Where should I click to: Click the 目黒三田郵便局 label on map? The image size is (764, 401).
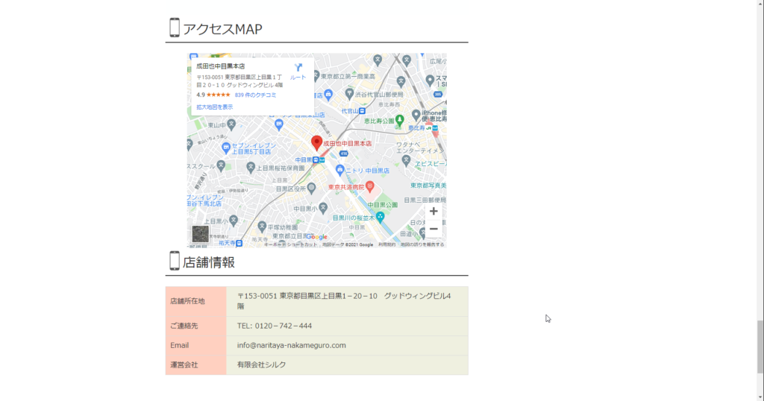pos(425,200)
